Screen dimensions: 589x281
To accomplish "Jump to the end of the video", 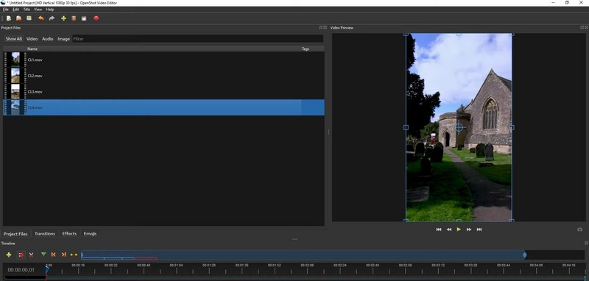I will click(479, 230).
